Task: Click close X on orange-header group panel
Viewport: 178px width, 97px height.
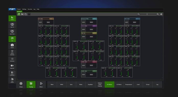Action: [53, 19]
